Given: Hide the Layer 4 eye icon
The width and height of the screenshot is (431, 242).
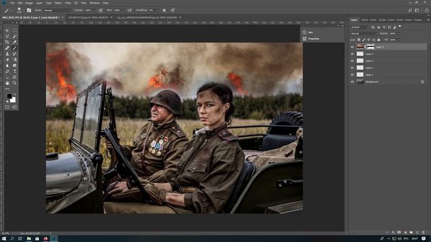Looking at the screenshot, I should 352,54.
